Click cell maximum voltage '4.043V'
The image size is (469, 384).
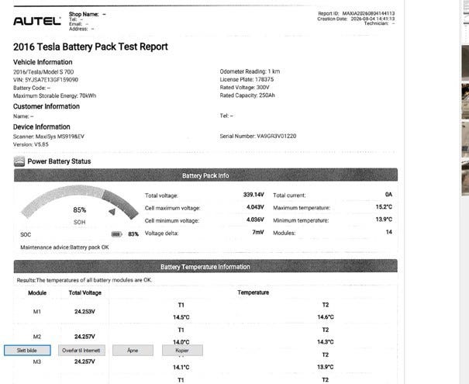point(255,207)
